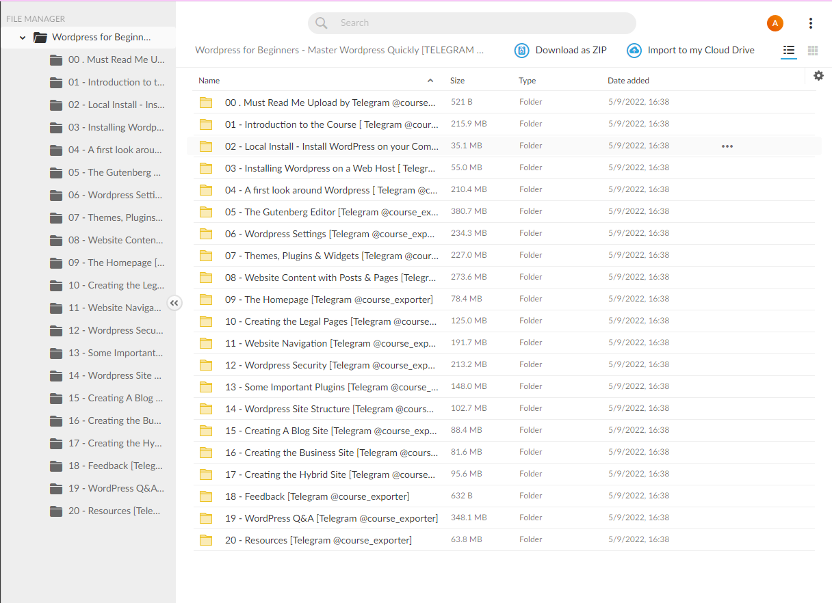Sort by Size column header
832x603 pixels.
click(x=457, y=81)
